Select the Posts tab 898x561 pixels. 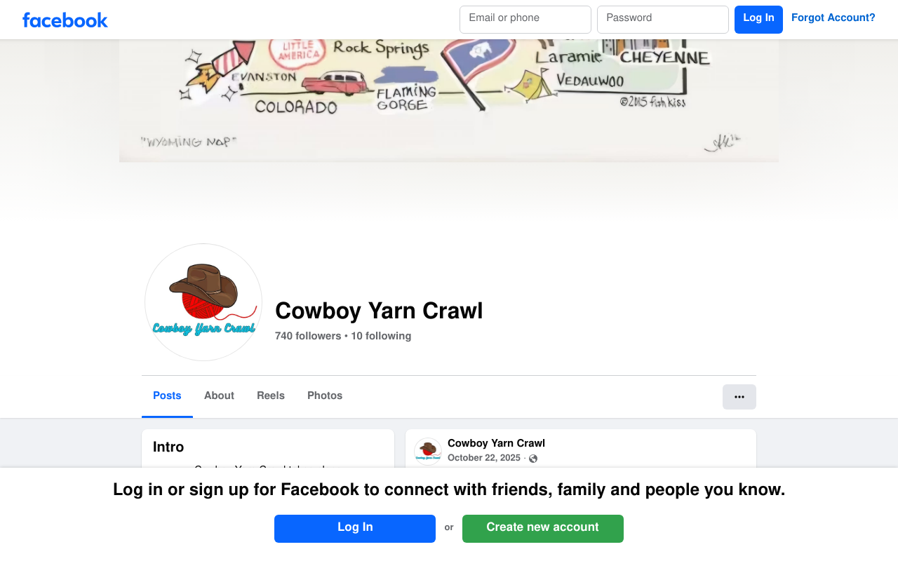pyautogui.click(x=167, y=396)
